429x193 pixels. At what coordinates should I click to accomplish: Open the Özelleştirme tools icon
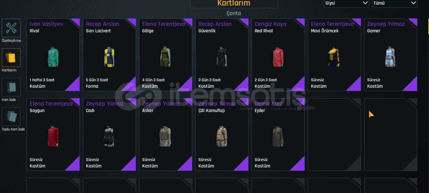(x=11, y=28)
